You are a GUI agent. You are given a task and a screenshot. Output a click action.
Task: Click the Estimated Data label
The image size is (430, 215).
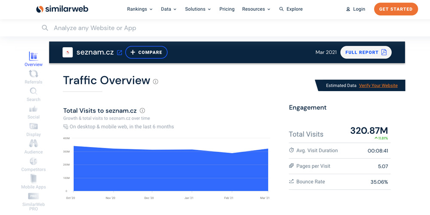click(341, 86)
